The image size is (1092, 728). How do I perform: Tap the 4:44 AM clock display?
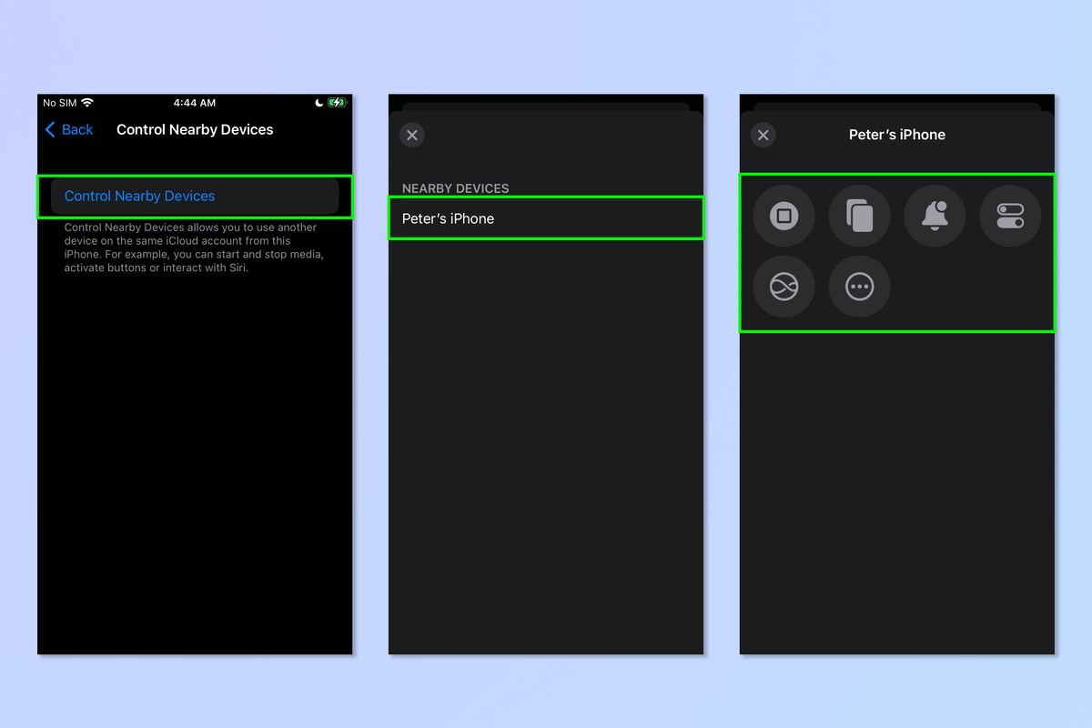tap(195, 103)
